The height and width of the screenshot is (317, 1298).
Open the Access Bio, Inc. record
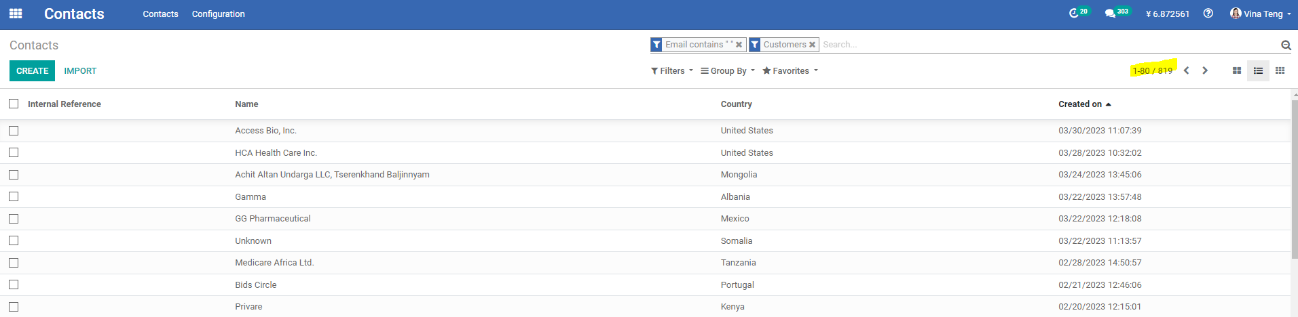click(x=265, y=131)
